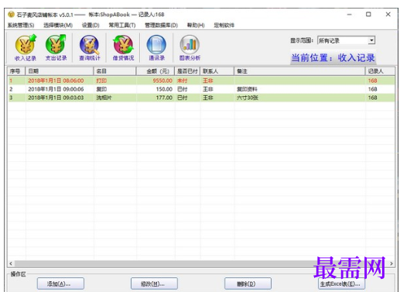Select the row dated 2018年1月1日 09:03:03
The height and width of the screenshot is (292, 400).
pyautogui.click(x=201, y=98)
